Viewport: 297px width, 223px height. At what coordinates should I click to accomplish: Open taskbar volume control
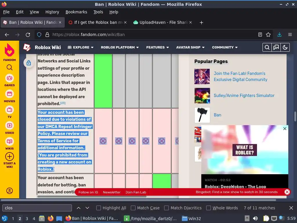pos(255,218)
